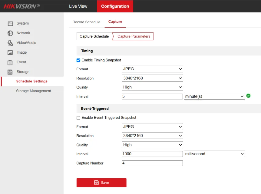
Task: Click the System window icon in sidebar
Action: [10, 24]
